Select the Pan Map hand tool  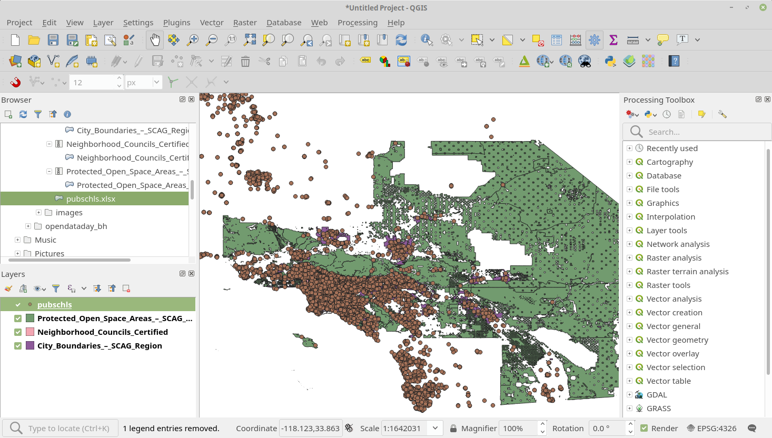[x=155, y=40]
